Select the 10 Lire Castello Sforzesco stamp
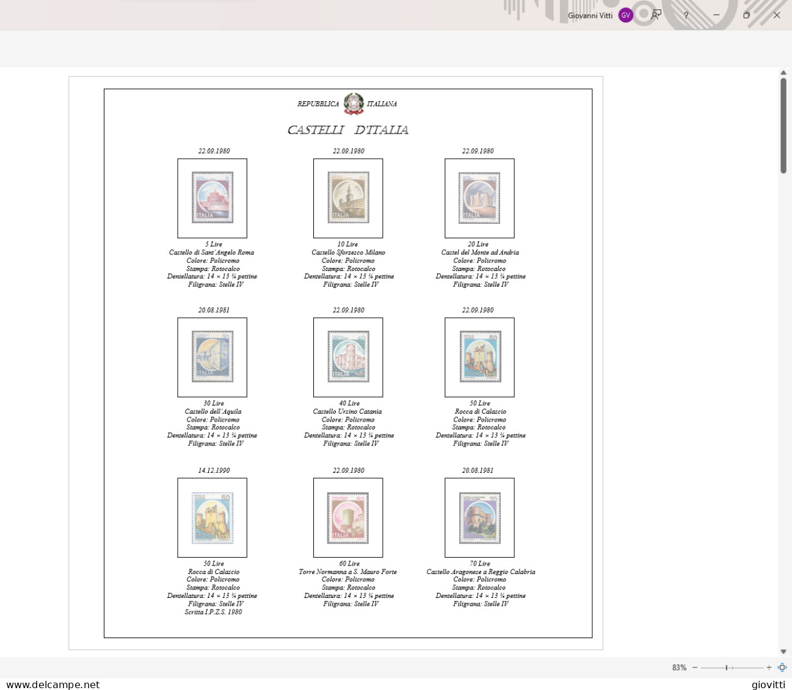This screenshot has width=792, height=690. pos(348,198)
